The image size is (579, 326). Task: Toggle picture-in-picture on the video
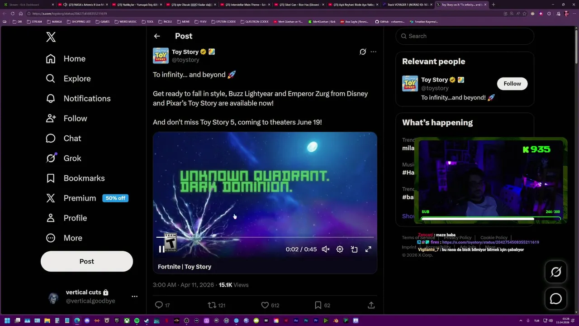[x=354, y=249]
